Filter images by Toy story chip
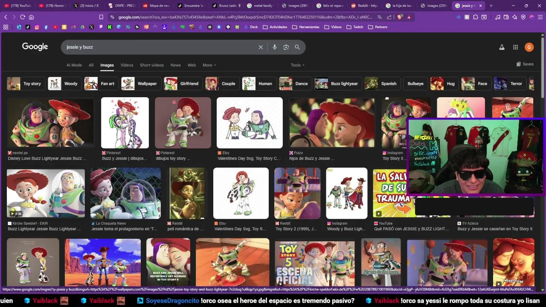Image resolution: width=546 pixels, height=307 pixels. pyautogui.click(x=26, y=84)
